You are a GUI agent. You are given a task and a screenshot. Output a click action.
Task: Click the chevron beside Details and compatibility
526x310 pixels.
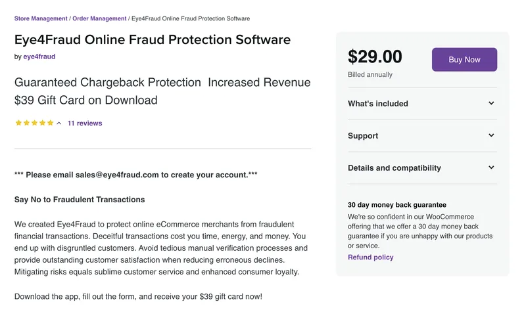pyautogui.click(x=491, y=167)
